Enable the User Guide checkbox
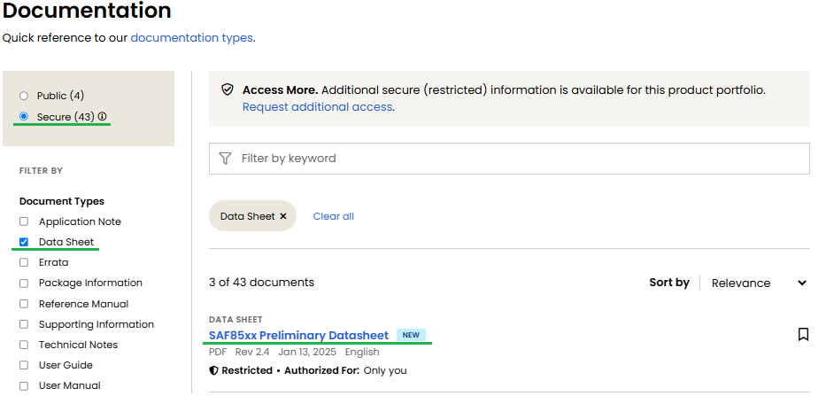Screen dimensions: 834x396 pos(24,365)
